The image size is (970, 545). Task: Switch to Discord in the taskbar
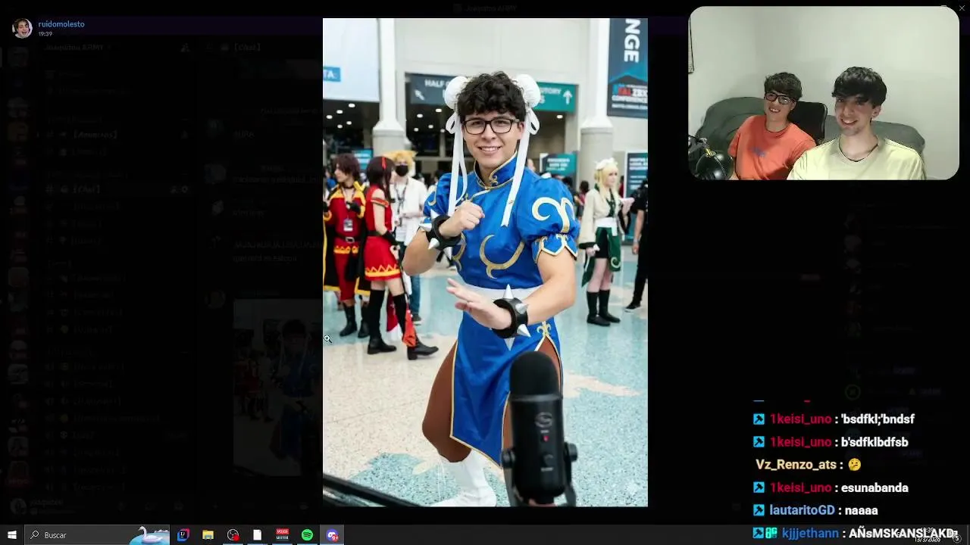[332, 535]
